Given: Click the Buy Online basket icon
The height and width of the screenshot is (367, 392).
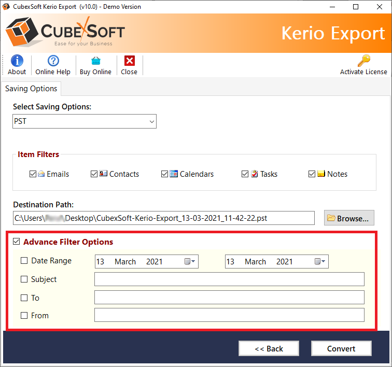Looking at the screenshot, I should [x=96, y=61].
